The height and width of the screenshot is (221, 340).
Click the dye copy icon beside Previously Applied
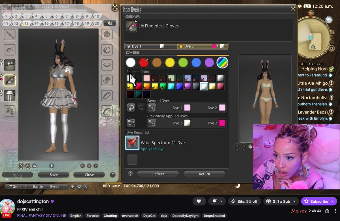click(x=152, y=123)
